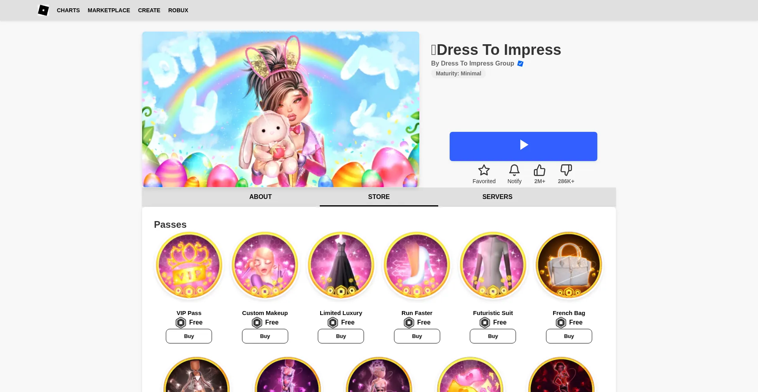
Task: Click the Free price under VIP Pass
Action: coord(196,323)
